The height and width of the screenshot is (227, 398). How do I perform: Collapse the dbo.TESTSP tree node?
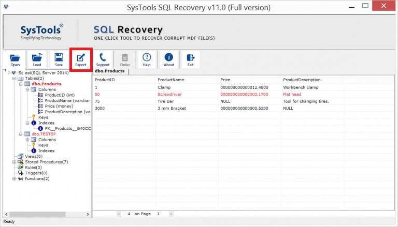click(x=21, y=134)
